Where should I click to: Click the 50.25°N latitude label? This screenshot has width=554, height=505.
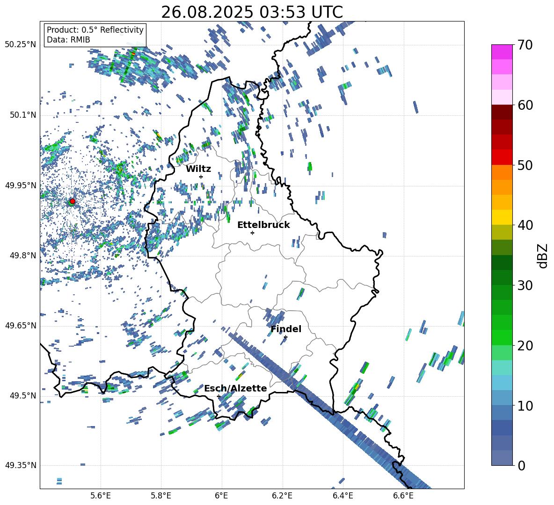point(21,45)
